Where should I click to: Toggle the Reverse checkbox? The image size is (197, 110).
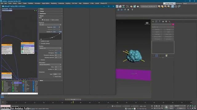(40, 60)
